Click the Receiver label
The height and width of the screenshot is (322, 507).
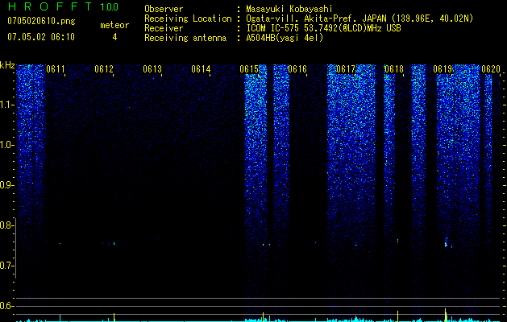click(164, 28)
